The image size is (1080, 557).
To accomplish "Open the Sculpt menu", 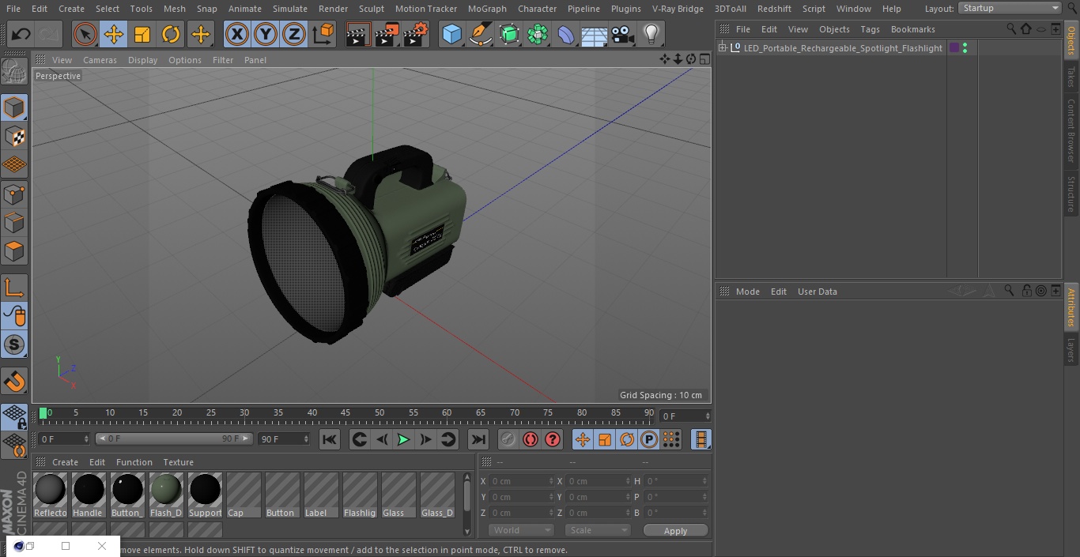I will (x=371, y=9).
